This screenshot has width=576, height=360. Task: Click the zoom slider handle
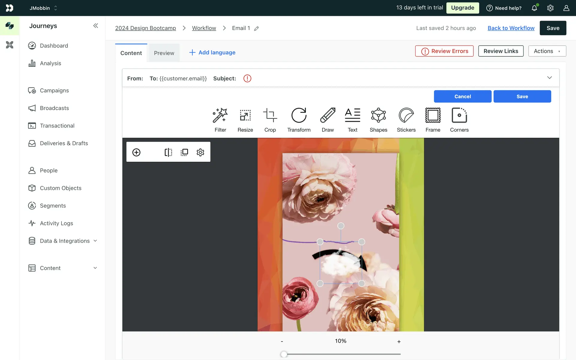tap(284, 354)
